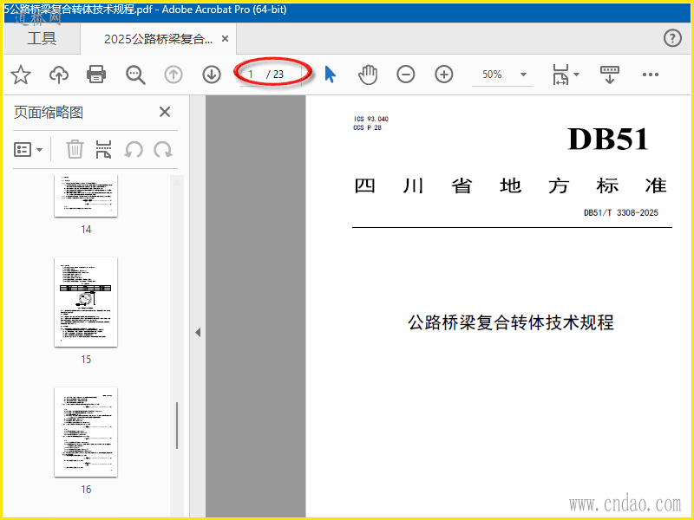694x520 pixels.
Task: Close the 2025公路桥梁复合 document tab
Action: click(225, 39)
